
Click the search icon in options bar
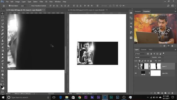pos(168,6)
